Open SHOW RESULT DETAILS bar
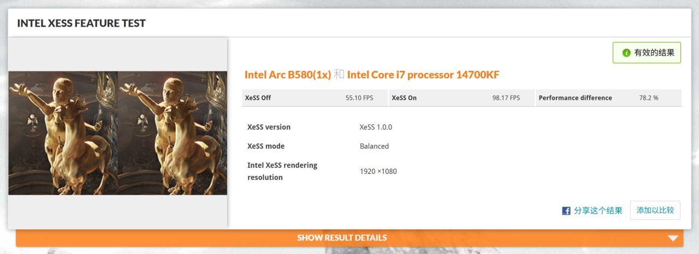 coord(349,238)
